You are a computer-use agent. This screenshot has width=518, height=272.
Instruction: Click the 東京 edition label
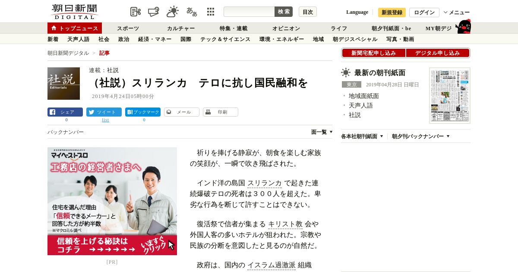(x=351, y=85)
